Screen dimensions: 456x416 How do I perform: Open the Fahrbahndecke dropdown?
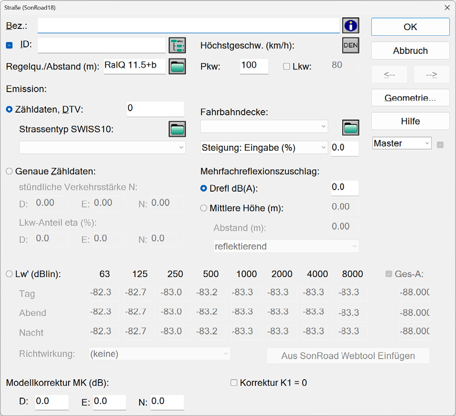(x=264, y=126)
